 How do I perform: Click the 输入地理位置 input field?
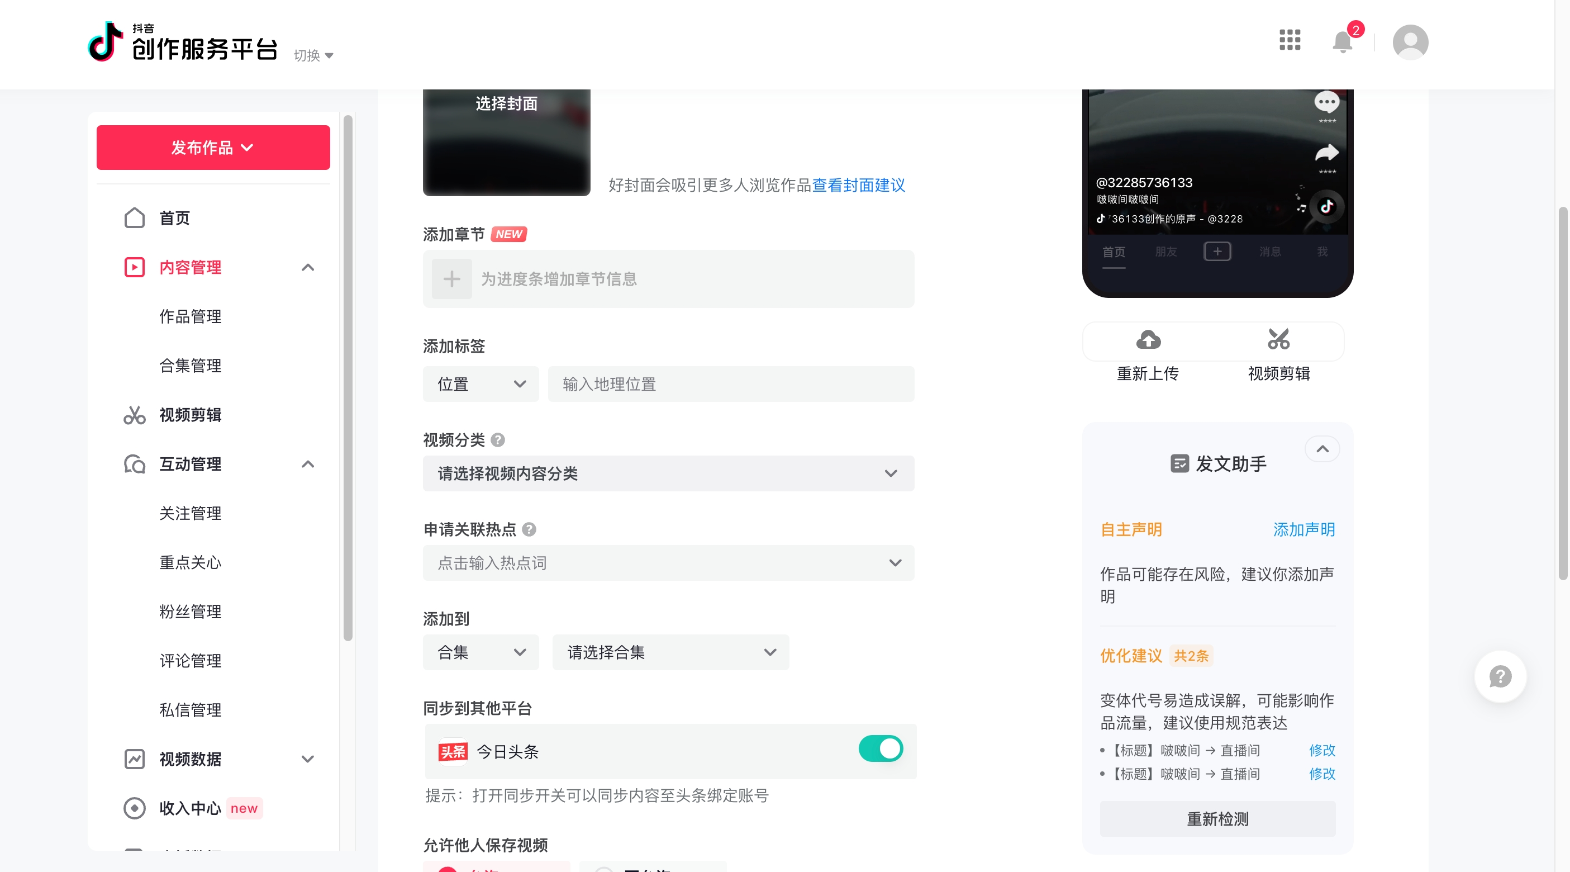pyautogui.click(x=731, y=384)
